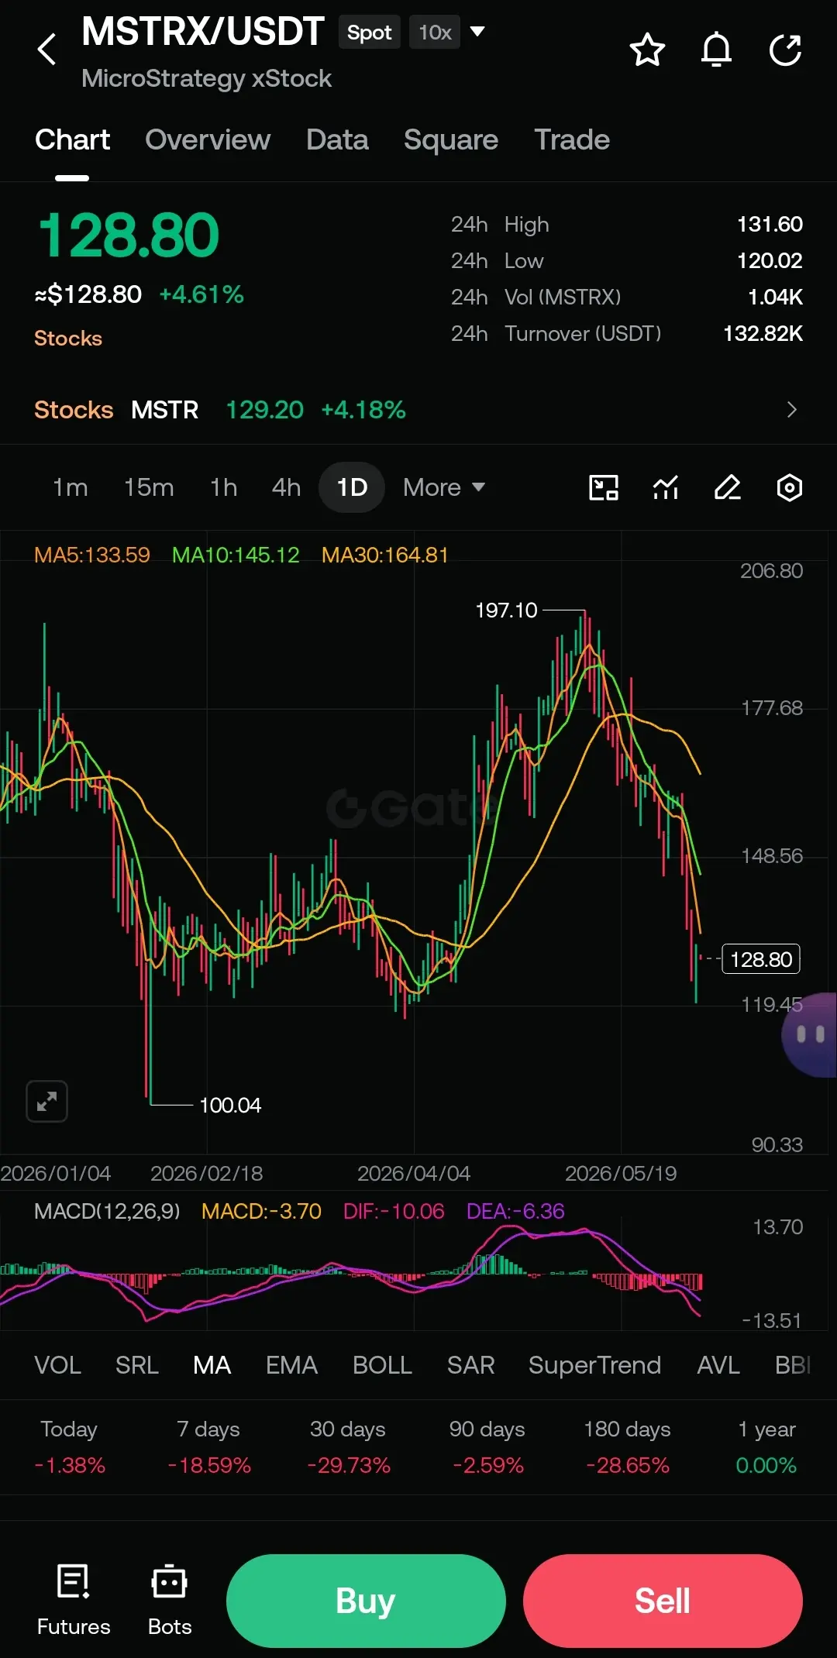Tap the share icon
Screen dimensions: 837x1658
(x=785, y=50)
